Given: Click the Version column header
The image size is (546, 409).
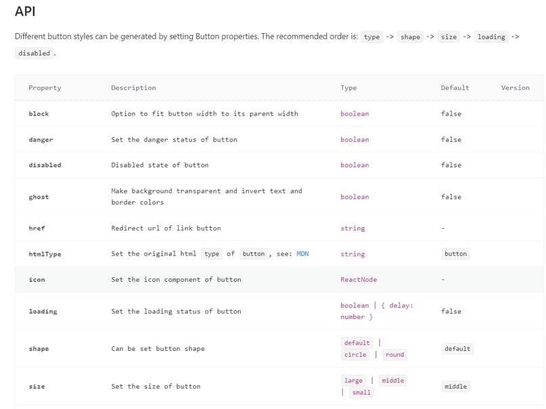Looking at the screenshot, I should (x=515, y=88).
